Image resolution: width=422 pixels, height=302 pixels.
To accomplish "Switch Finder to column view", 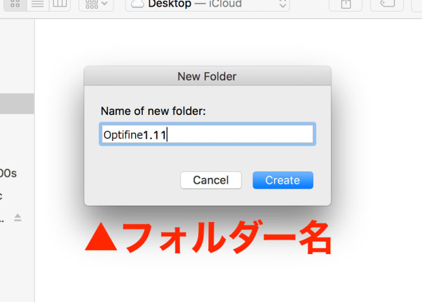I will click(60, 5).
